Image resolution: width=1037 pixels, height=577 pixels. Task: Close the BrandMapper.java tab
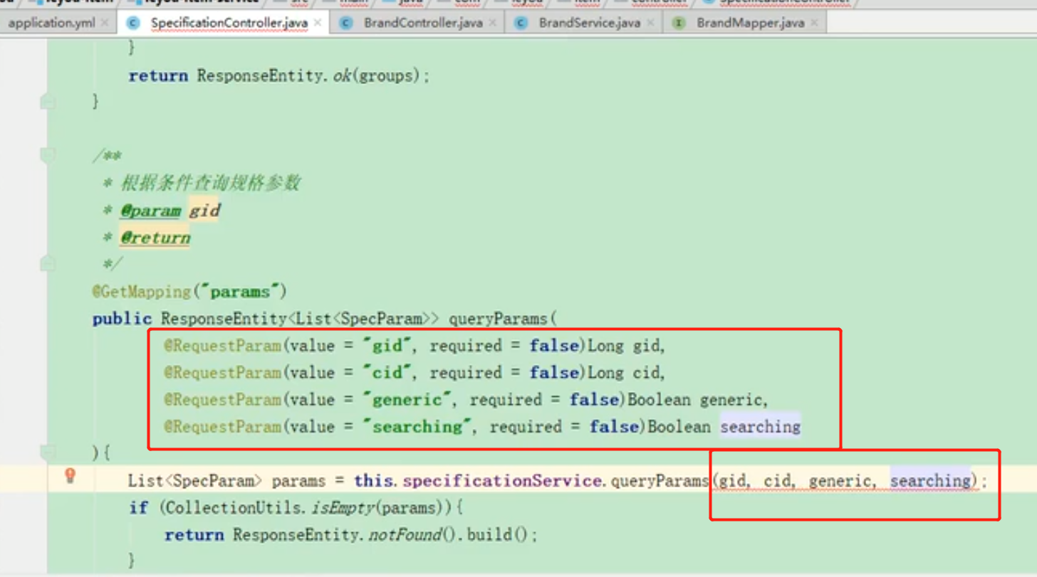point(814,23)
